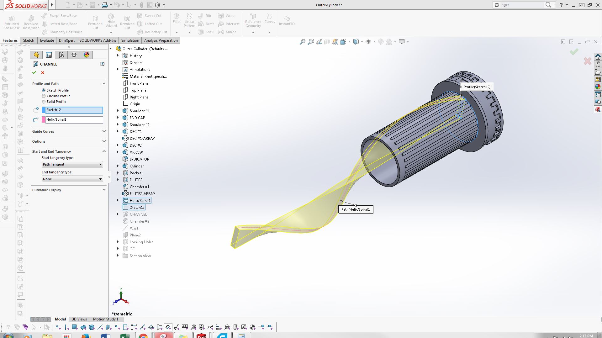Click the pink Helix/Spiral1 path color swatch
The height and width of the screenshot is (338, 602).
point(44,119)
